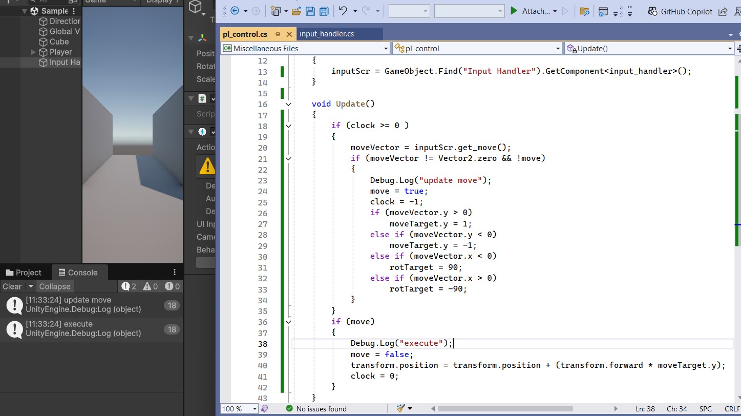Toggle Collapse mode in Unity Console
741x416 pixels.
55,286
